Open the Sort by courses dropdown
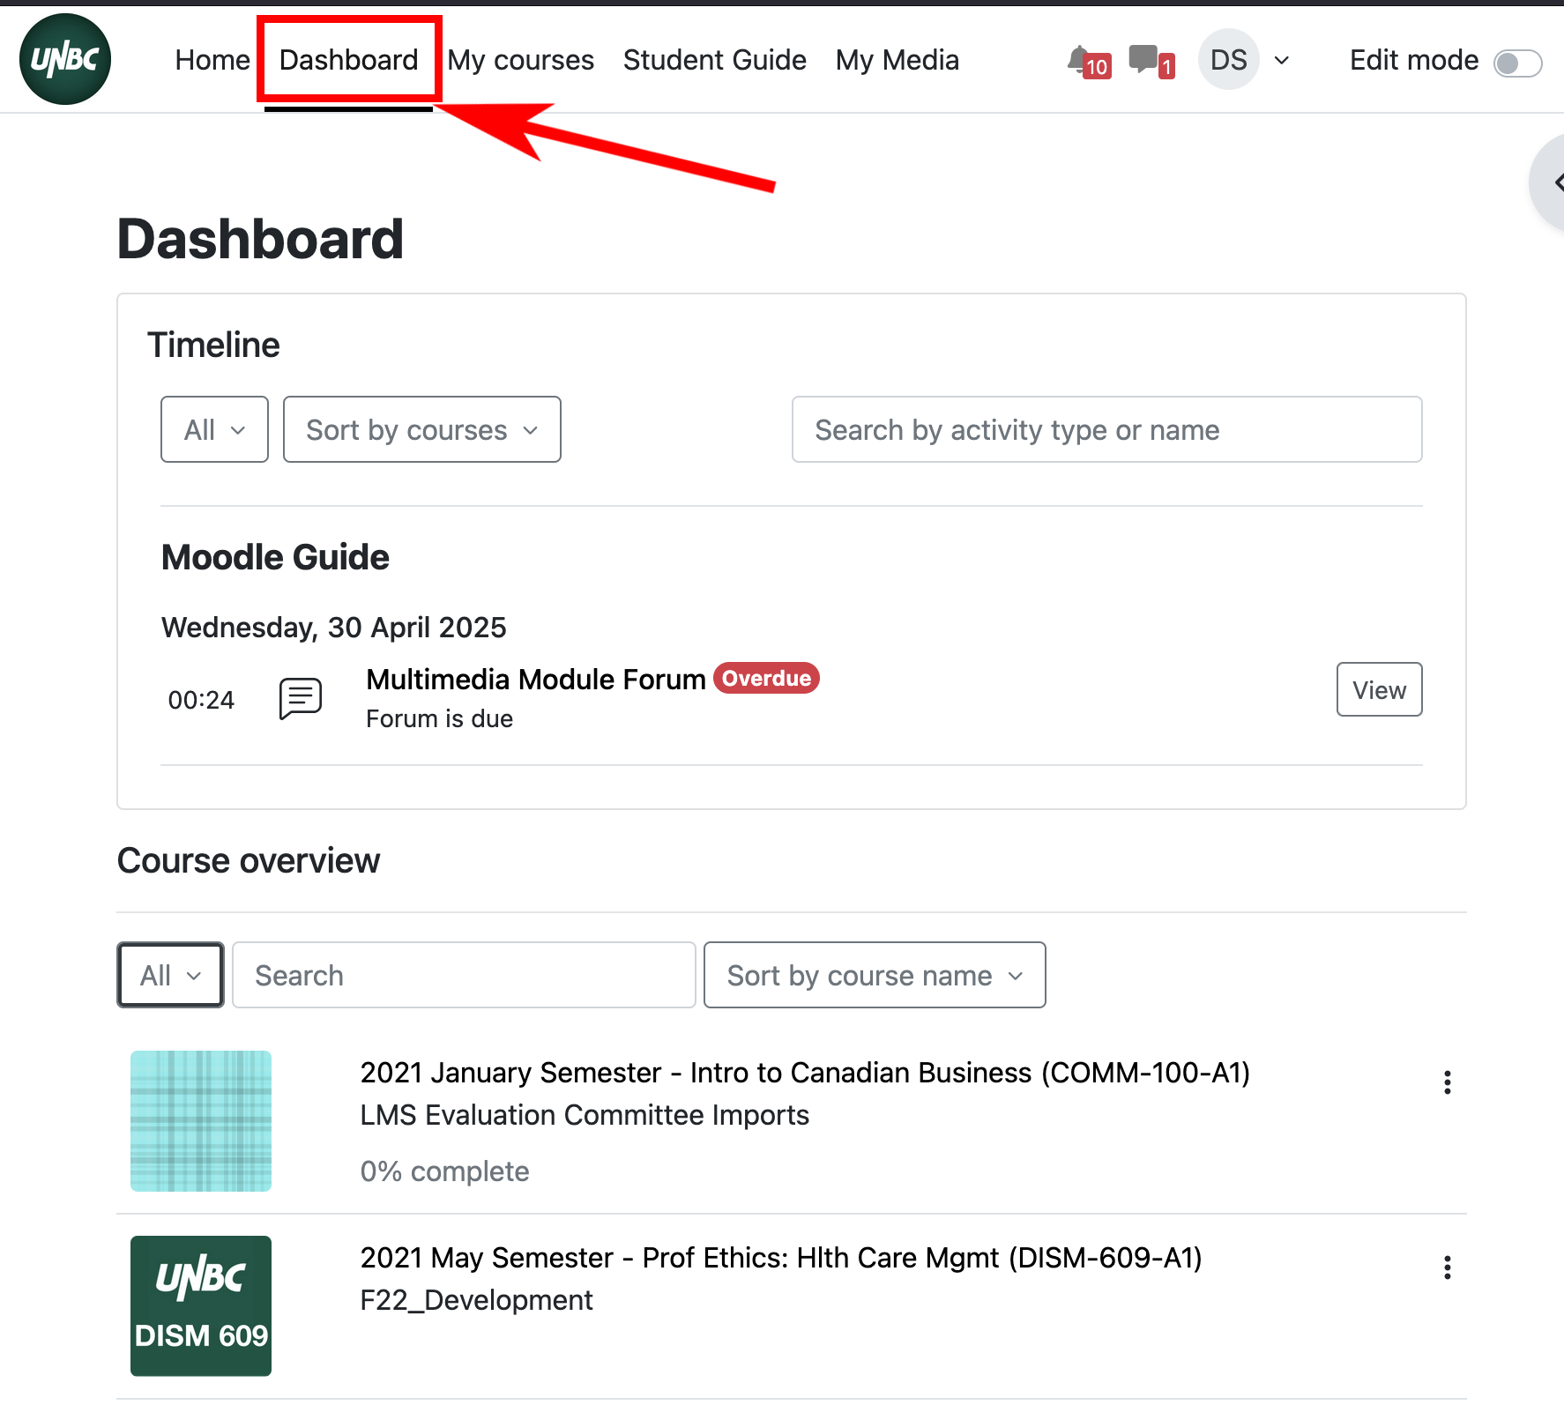Screen dimensions: 1564x1405 (421, 430)
